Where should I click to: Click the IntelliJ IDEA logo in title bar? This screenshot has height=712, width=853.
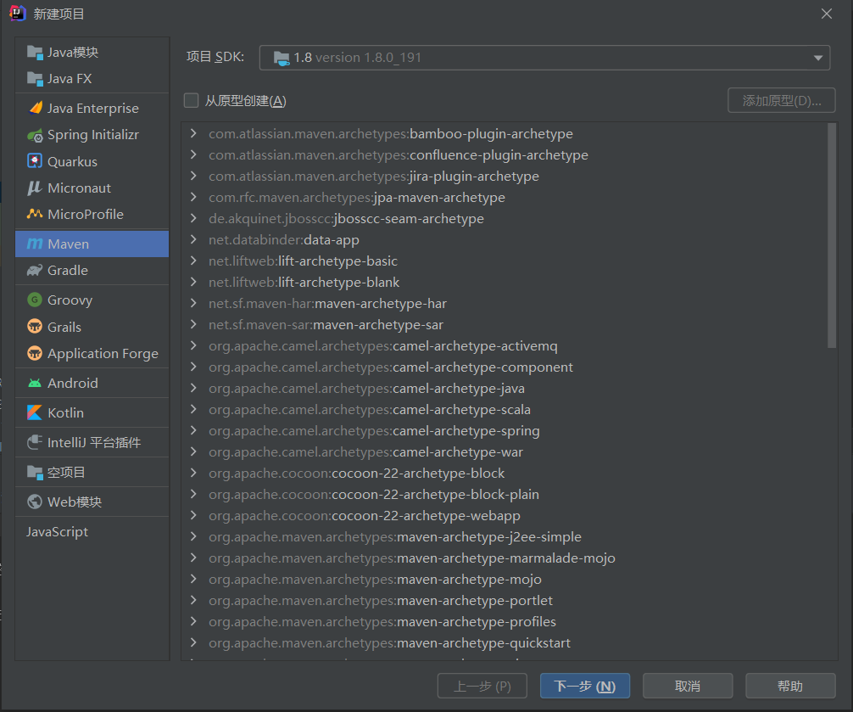pos(18,13)
